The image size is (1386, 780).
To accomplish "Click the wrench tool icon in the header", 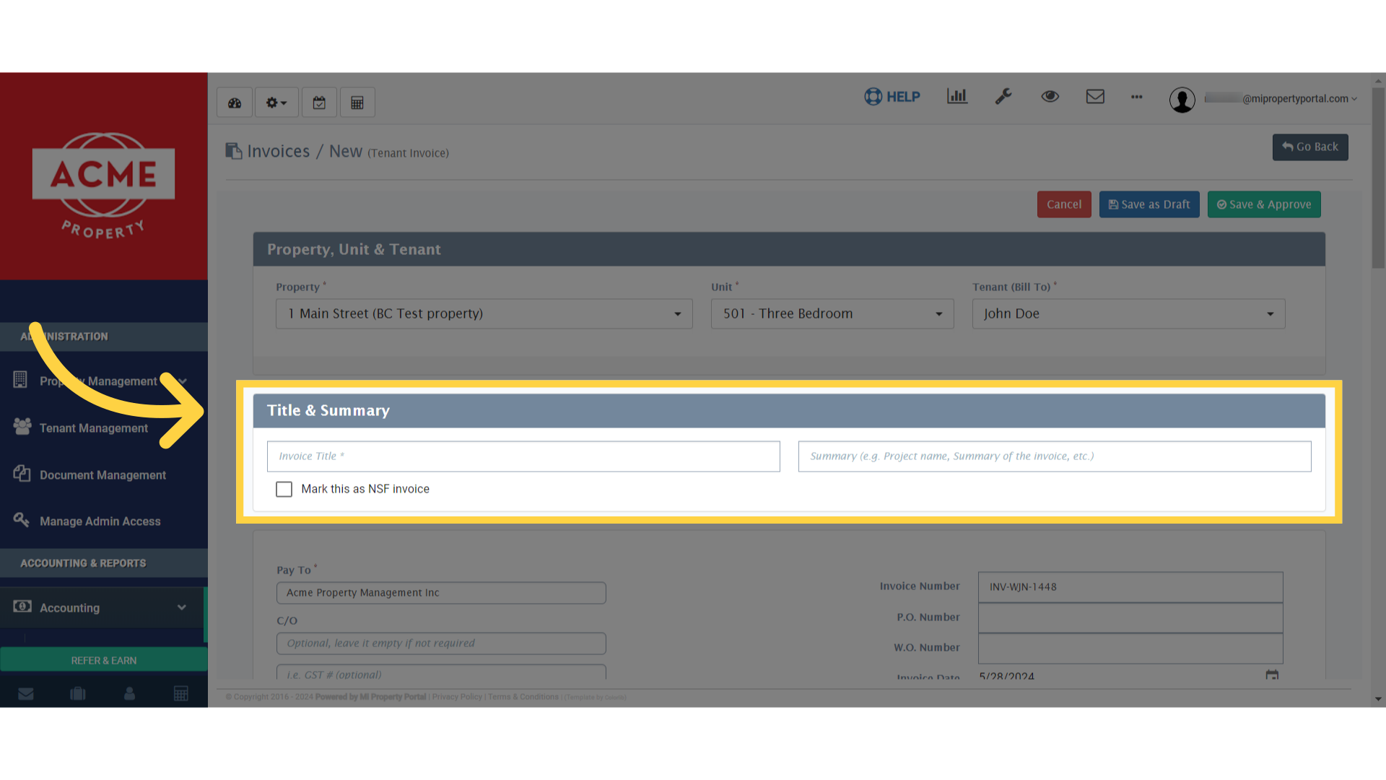I will click(1003, 96).
